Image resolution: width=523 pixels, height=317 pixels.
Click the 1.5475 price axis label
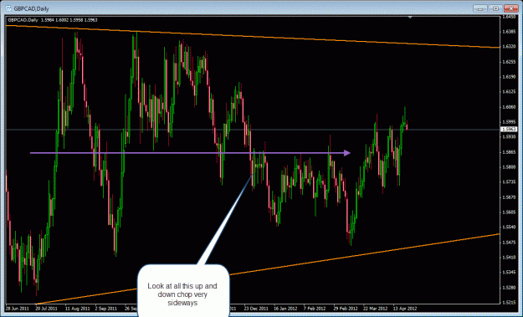[510, 243]
